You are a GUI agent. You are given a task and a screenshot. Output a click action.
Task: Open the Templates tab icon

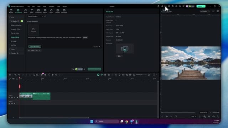(x=64, y=10)
